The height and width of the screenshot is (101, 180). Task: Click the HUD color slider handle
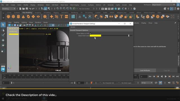click(x=129, y=36)
